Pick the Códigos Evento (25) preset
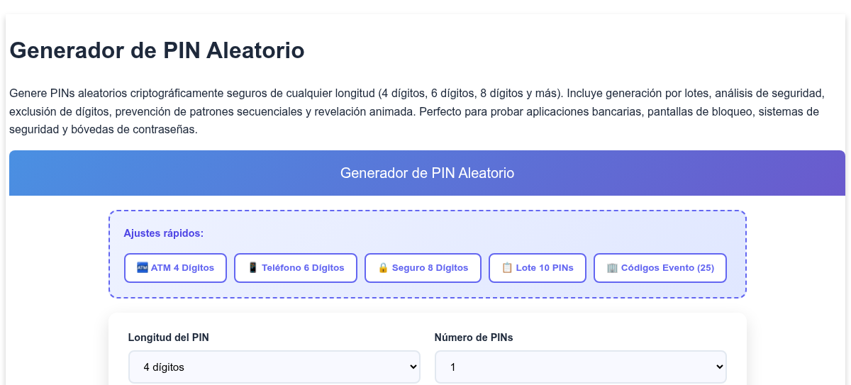851x385 pixels. click(660, 268)
